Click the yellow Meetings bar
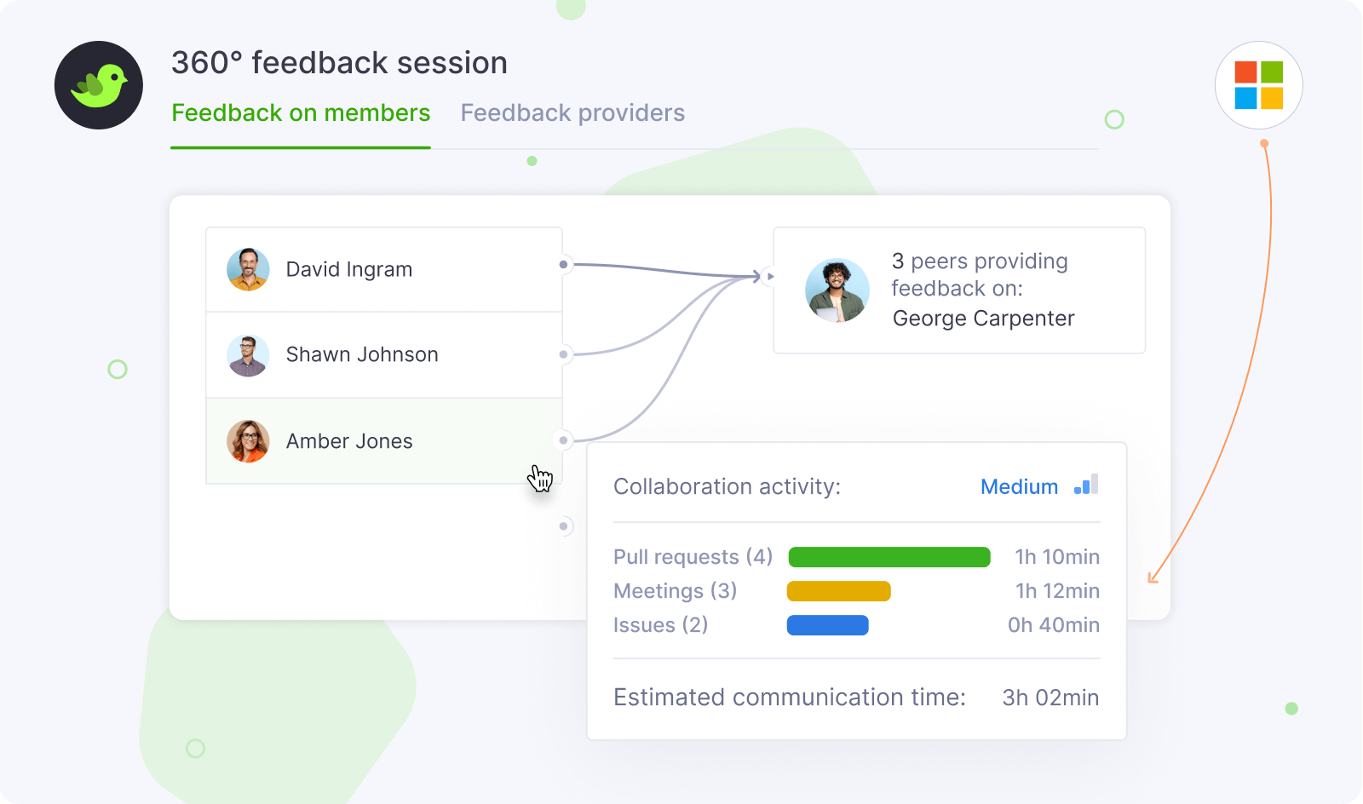The width and height of the screenshot is (1363, 804). (x=838, y=591)
